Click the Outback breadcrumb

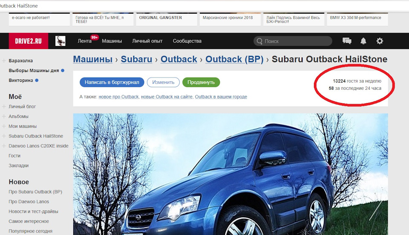[x=179, y=59]
